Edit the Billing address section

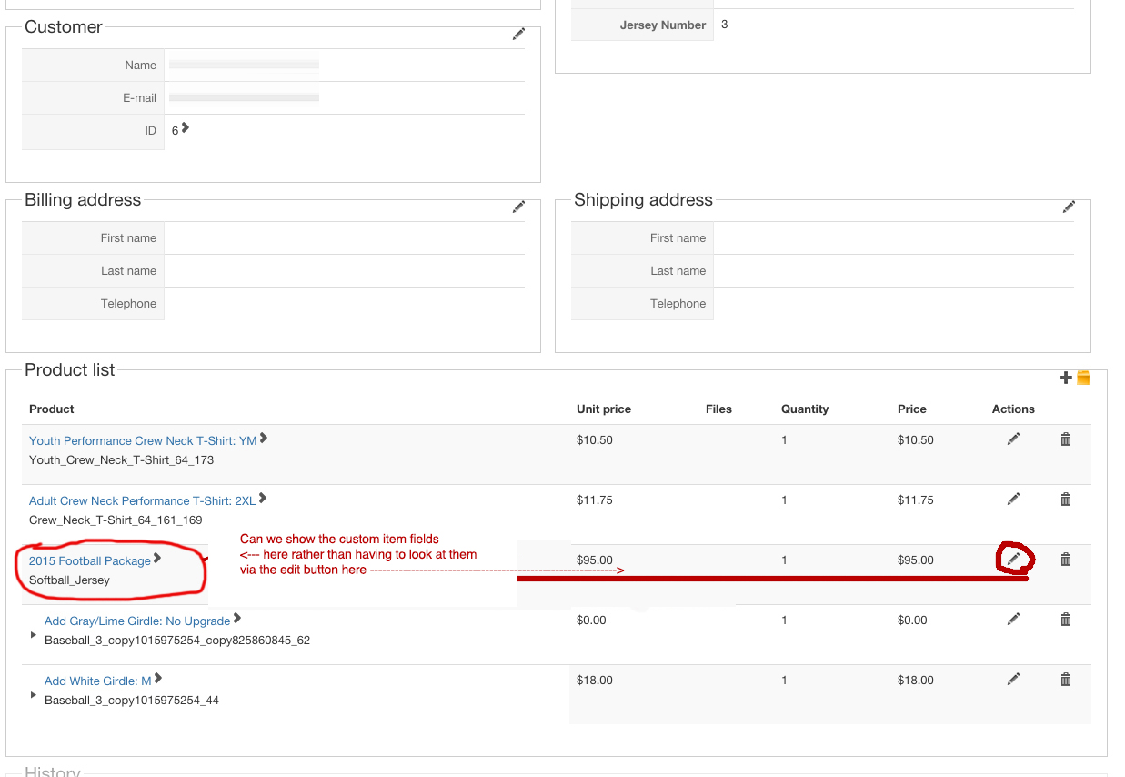click(x=518, y=207)
